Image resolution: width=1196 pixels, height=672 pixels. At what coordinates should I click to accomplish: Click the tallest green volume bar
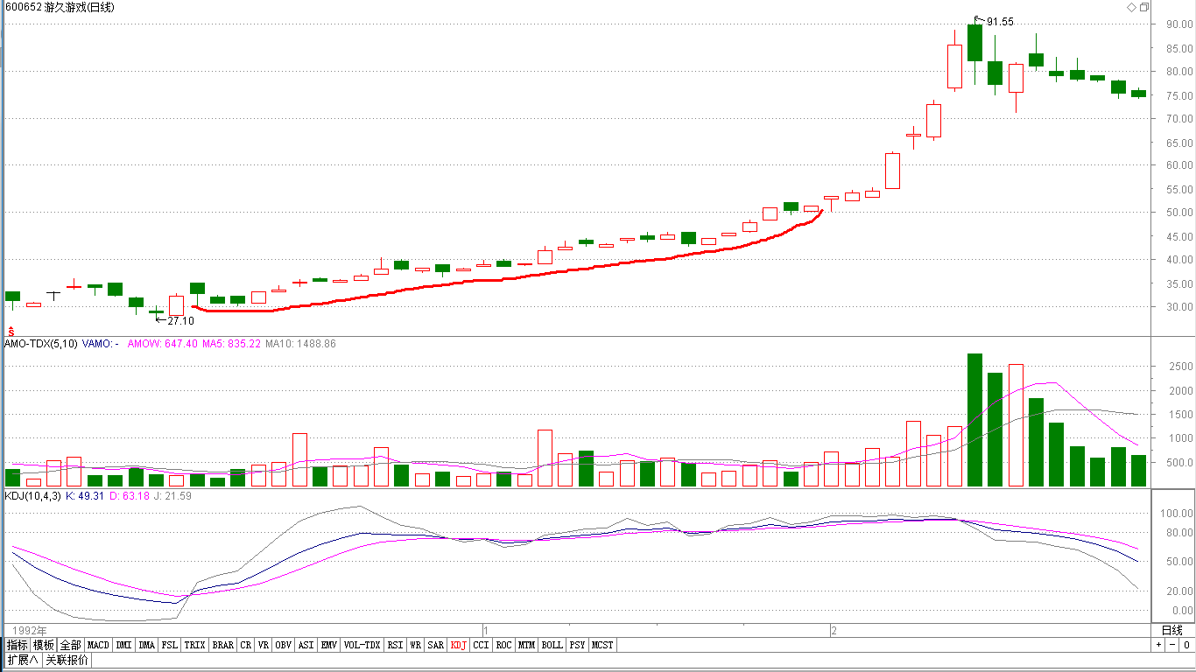(x=974, y=420)
